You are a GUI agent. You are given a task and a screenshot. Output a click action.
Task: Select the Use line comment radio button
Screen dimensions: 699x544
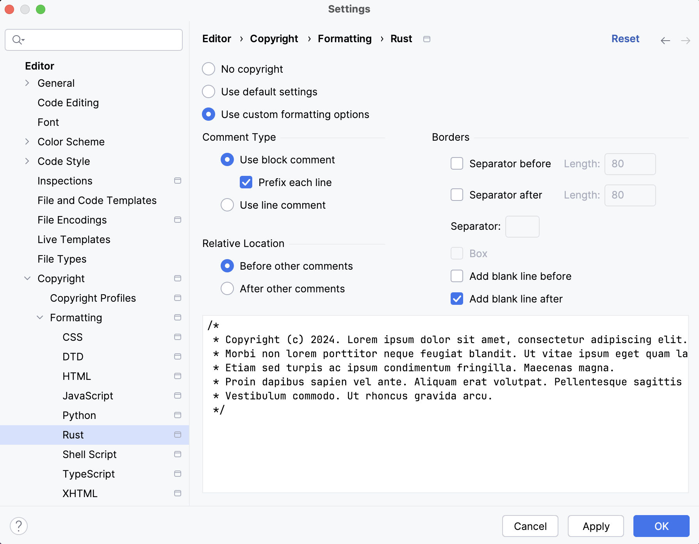click(x=227, y=205)
